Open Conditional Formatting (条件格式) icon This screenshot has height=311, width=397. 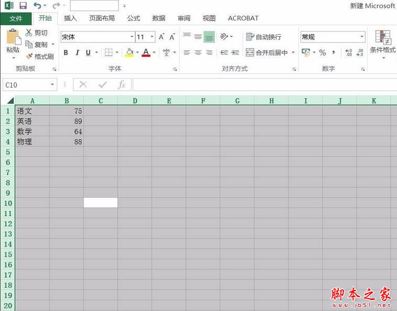tap(383, 37)
